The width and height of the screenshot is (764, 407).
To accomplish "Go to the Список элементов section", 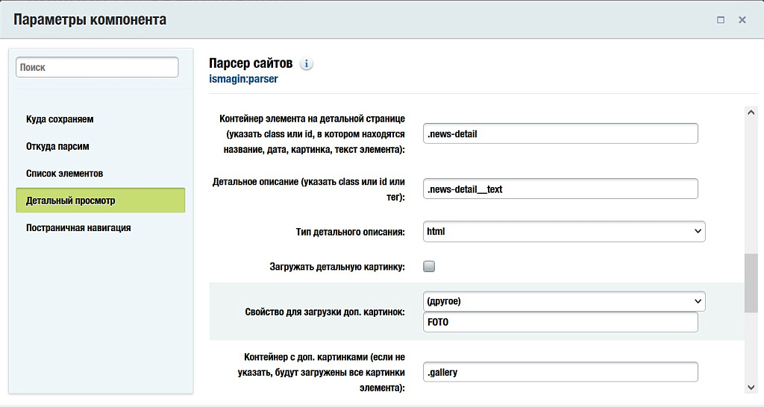I will [64, 173].
